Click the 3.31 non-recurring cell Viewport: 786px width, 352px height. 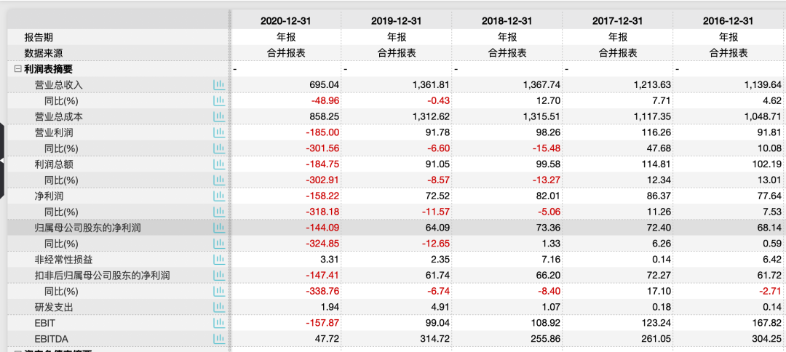(x=330, y=260)
